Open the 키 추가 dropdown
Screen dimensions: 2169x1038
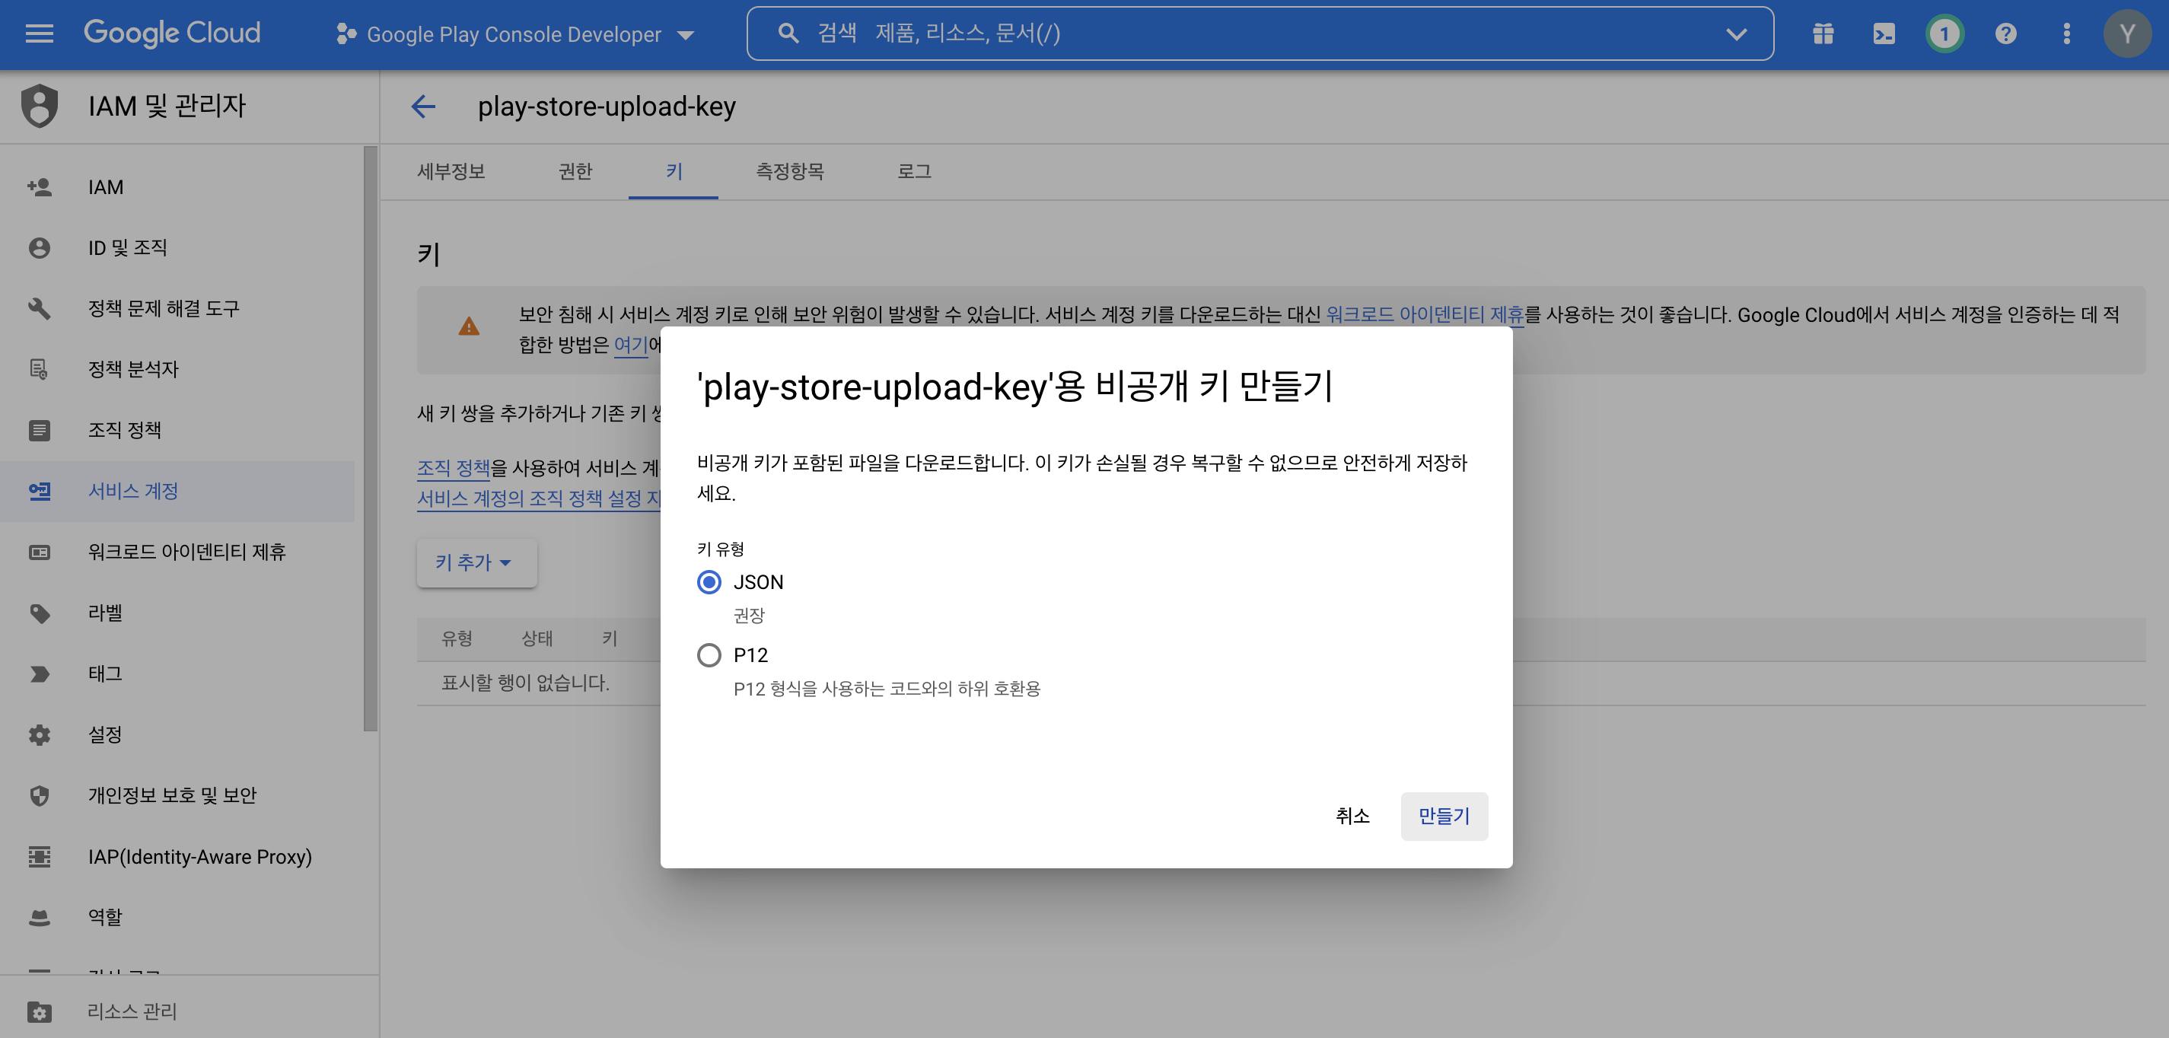[476, 562]
